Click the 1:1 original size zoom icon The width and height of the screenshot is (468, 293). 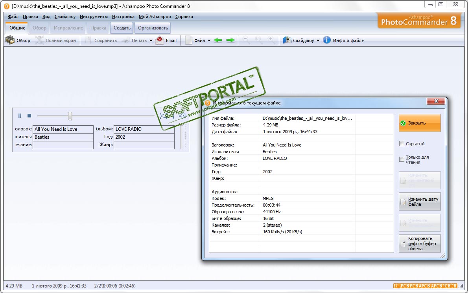pos(258,40)
